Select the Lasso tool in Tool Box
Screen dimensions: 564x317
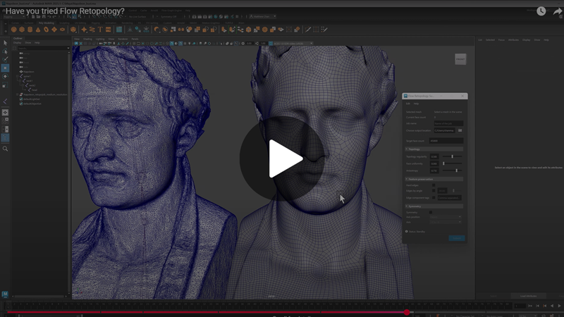point(5,51)
